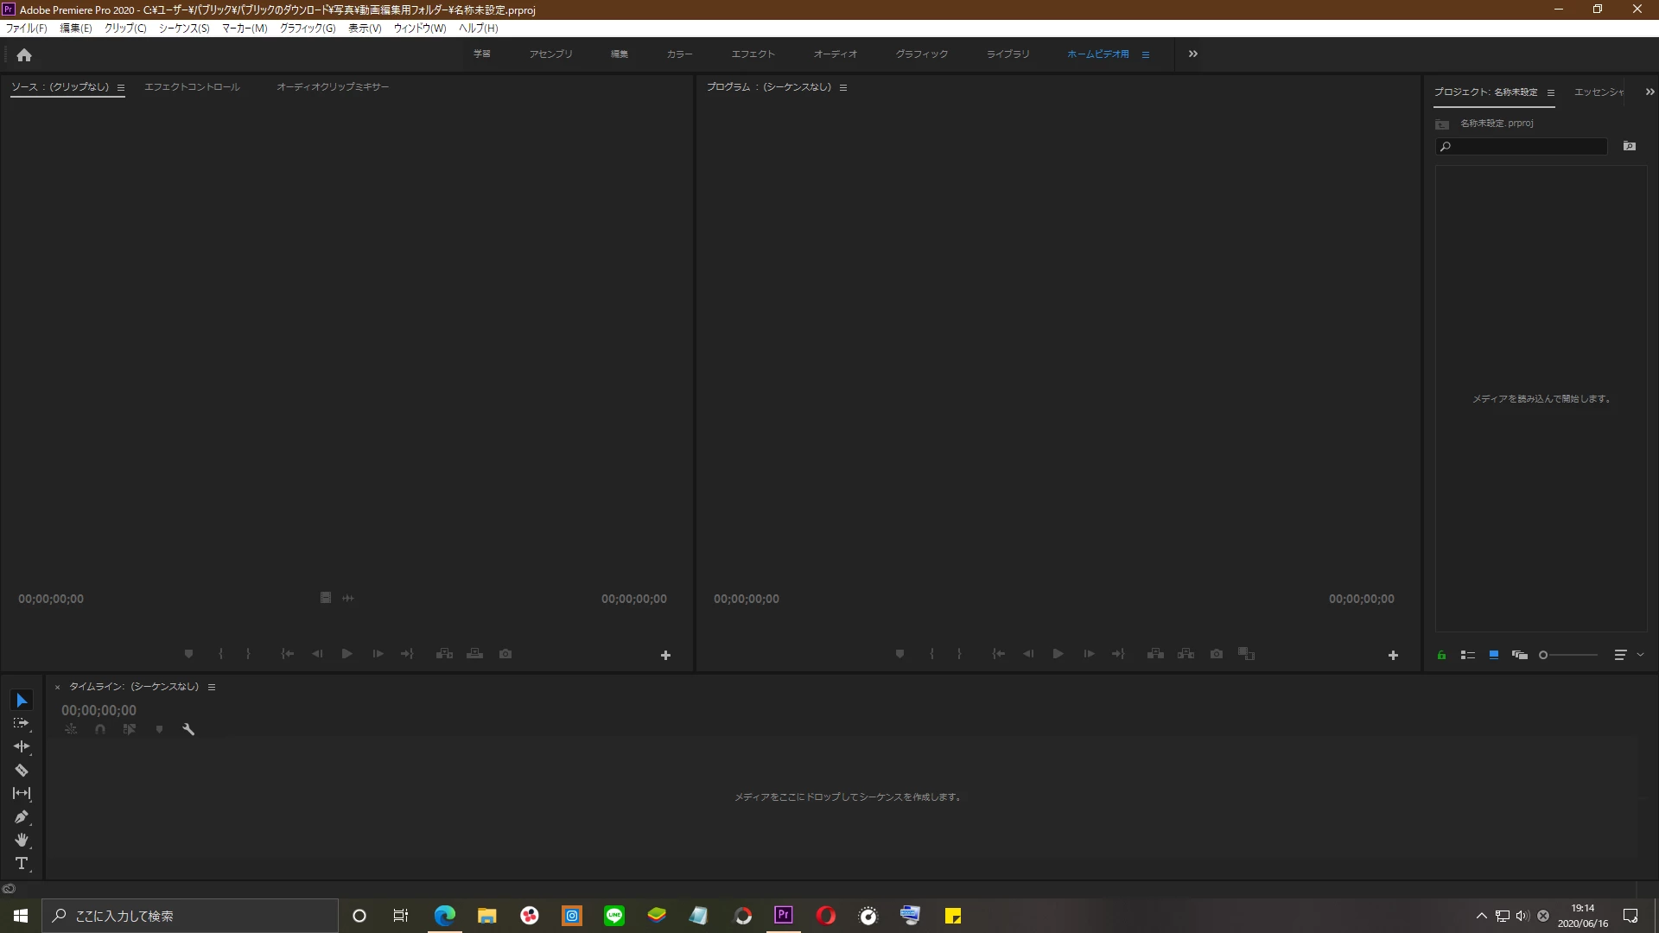Select the Hand tool
Image resolution: width=1659 pixels, height=933 pixels.
click(22, 840)
